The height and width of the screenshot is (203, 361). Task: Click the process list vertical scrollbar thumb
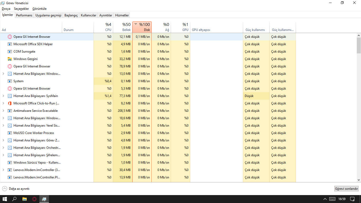pos(359,45)
